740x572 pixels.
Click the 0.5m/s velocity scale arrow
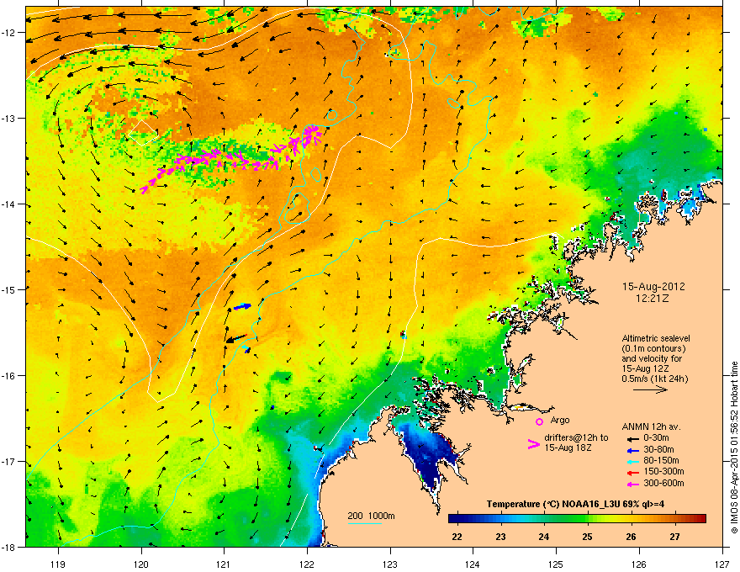[x=650, y=389]
